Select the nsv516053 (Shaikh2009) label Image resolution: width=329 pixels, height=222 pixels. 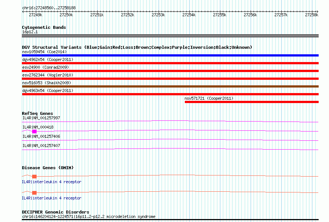click(x=47, y=83)
